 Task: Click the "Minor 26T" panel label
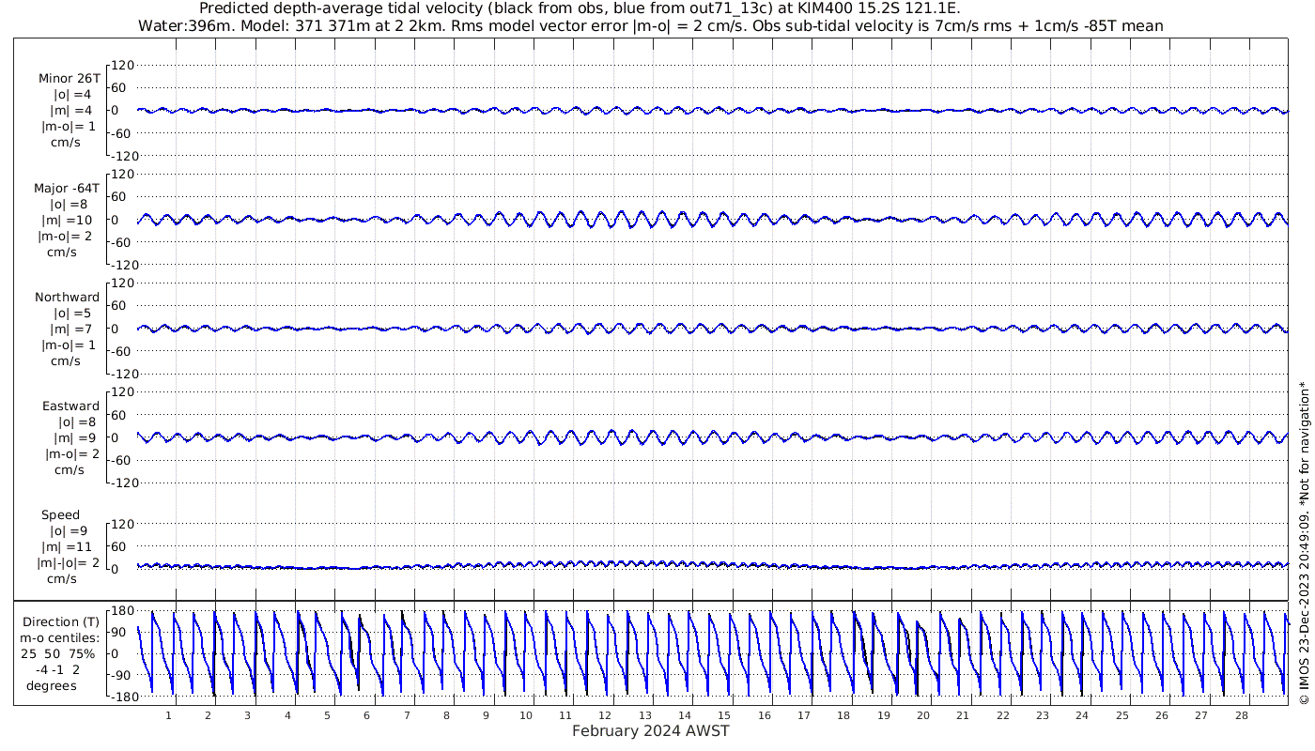pyautogui.click(x=69, y=79)
